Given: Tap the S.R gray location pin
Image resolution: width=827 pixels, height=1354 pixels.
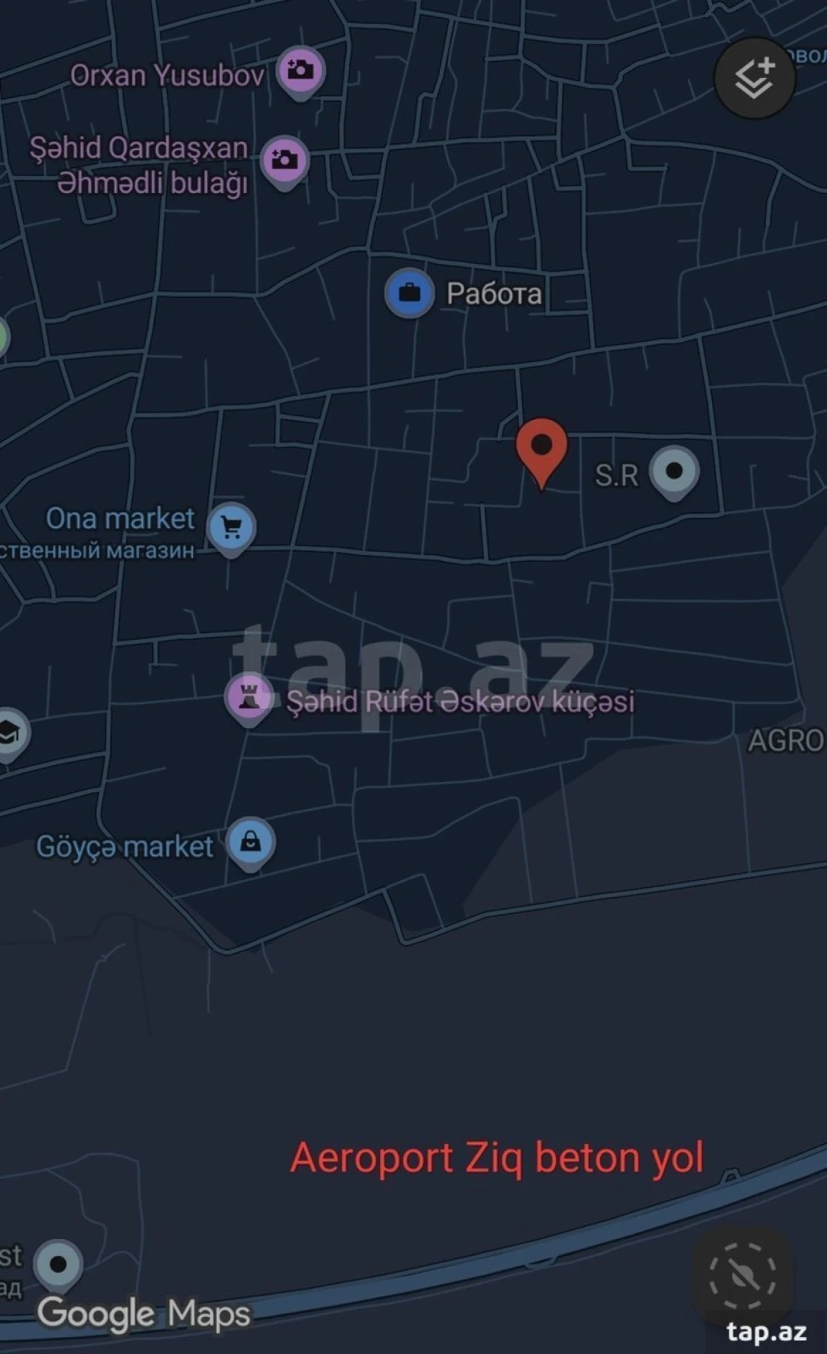Looking at the screenshot, I should 674,472.
